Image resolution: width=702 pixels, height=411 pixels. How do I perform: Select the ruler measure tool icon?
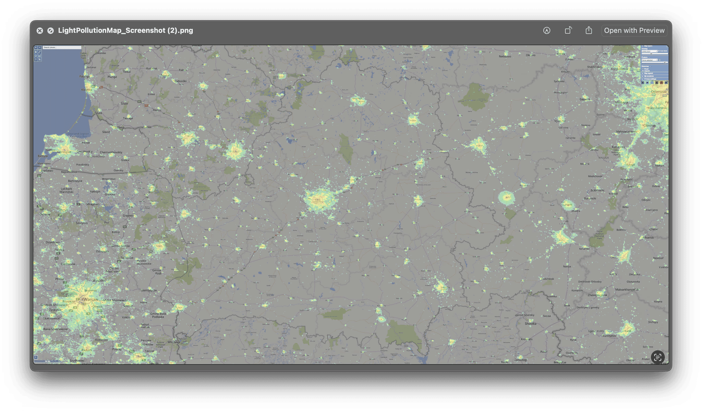coord(40,52)
